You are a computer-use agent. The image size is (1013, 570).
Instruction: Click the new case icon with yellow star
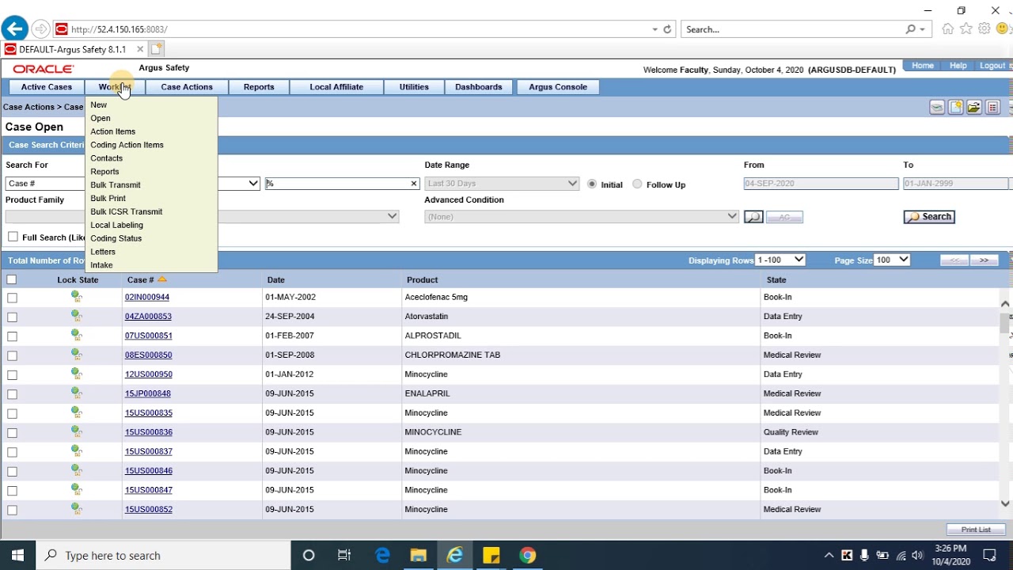click(x=955, y=108)
